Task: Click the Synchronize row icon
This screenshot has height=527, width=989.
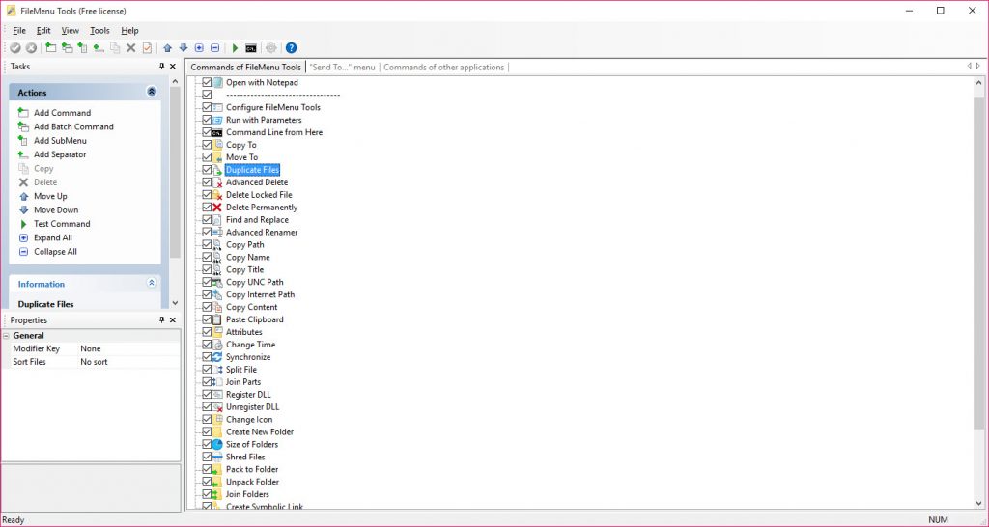Action: click(x=217, y=357)
